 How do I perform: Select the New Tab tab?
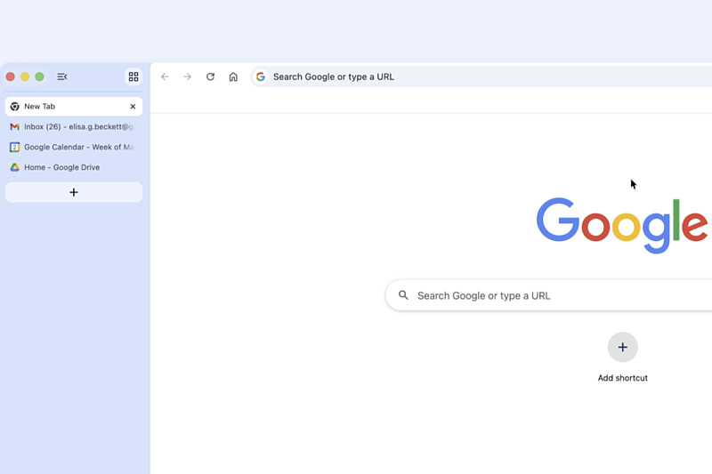pyautogui.click(x=74, y=107)
